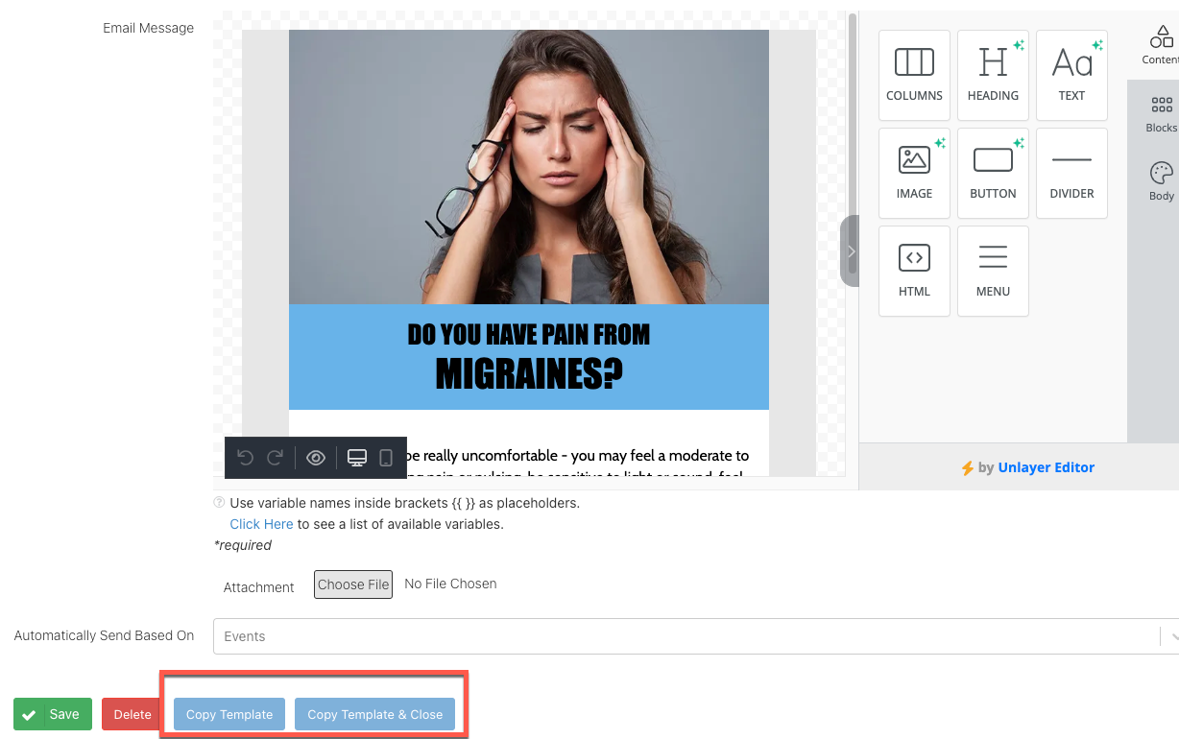Image resolution: width=1179 pixels, height=739 pixels.
Task: Click the migraine woman image
Action: pos(528,167)
